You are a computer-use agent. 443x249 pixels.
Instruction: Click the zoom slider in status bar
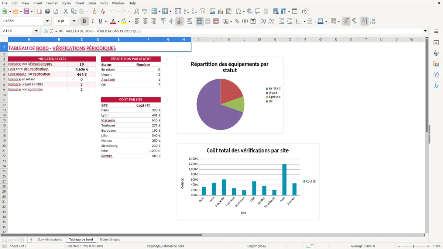[413, 246]
